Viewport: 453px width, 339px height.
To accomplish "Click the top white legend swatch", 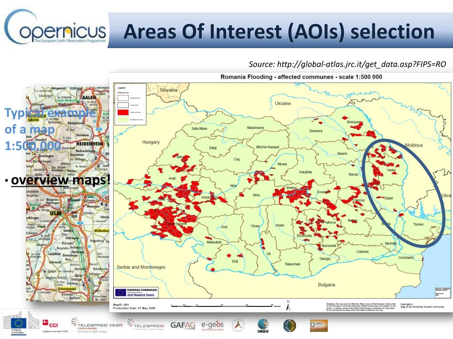I will [x=123, y=98].
